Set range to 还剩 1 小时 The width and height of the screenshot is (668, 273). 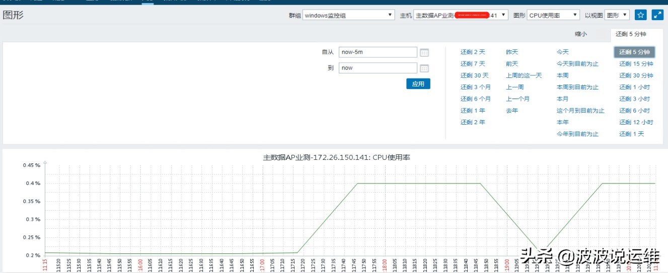[x=634, y=87]
